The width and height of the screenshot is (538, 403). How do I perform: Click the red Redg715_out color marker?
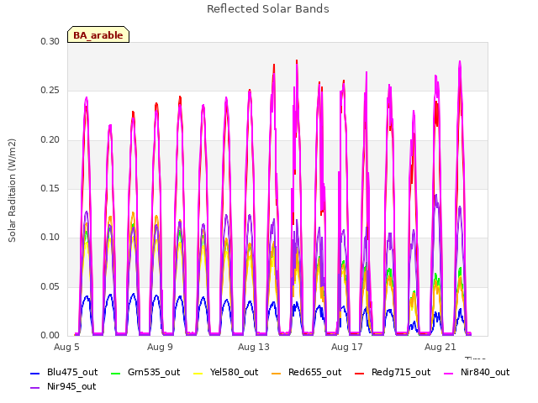tap(359, 373)
